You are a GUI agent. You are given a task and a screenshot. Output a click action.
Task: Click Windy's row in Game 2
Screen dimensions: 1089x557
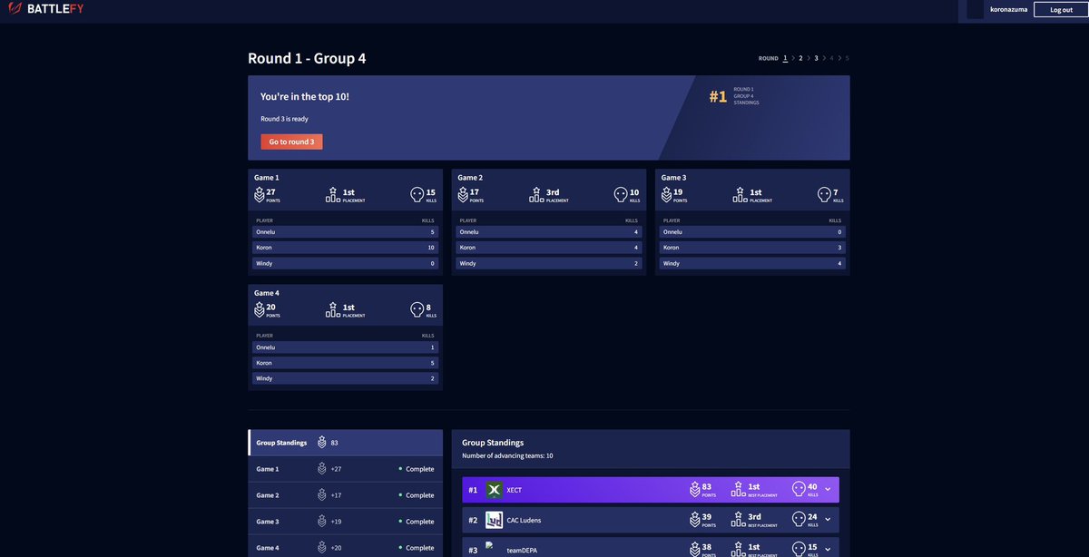click(x=548, y=263)
